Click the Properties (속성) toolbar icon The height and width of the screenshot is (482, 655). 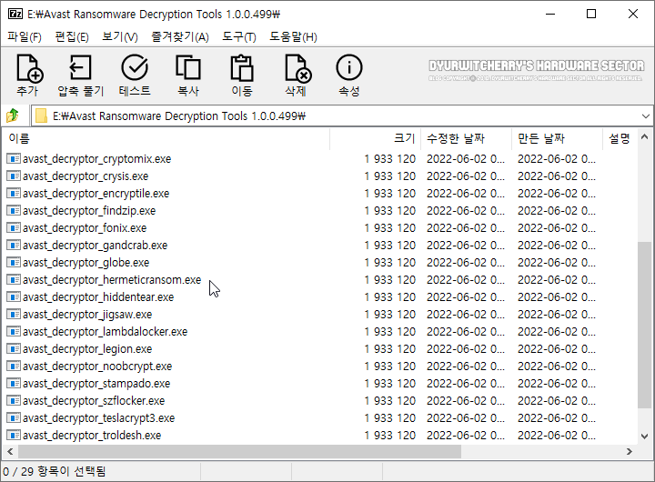(348, 67)
